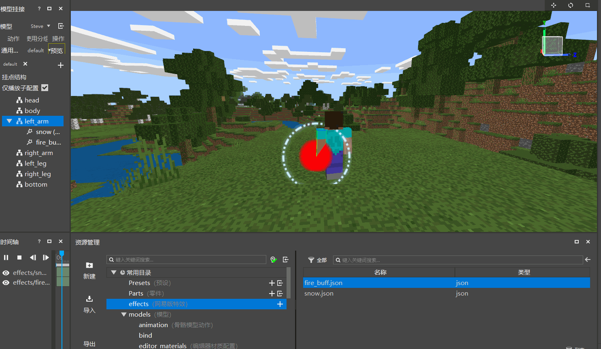Remove the default config tab with X
601x349 pixels.
(x=25, y=64)
